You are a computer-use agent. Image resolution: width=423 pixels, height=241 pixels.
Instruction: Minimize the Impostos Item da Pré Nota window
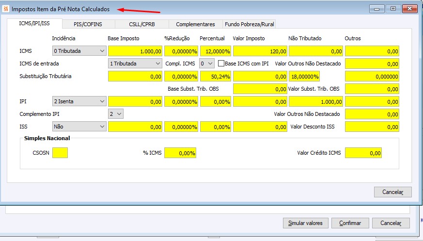[x=377, y=9]
